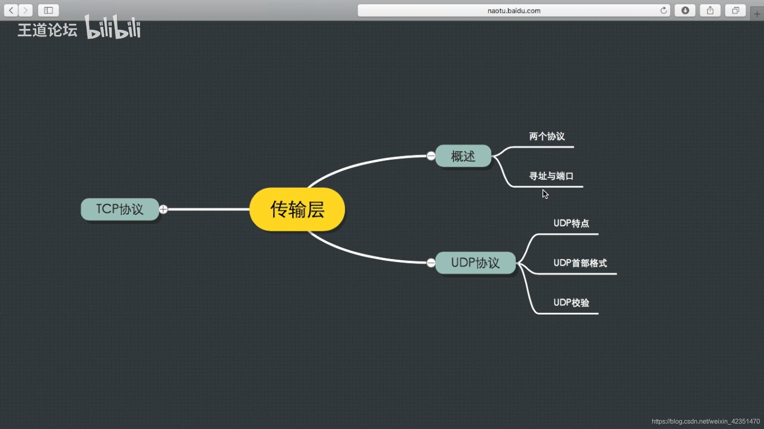764x429 pixels.
Task: Collapse the 概述 node with minus toggle
Action: pyautogui.click(x=431, y=156)
